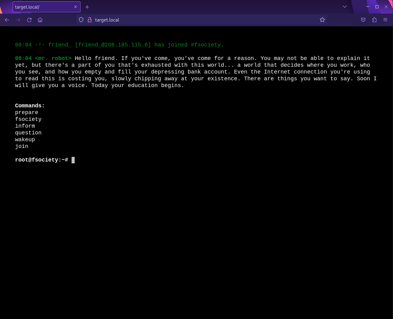The image size is (393, 319).
Task: Open the Save to Pocket button
Action: point(363,20)
